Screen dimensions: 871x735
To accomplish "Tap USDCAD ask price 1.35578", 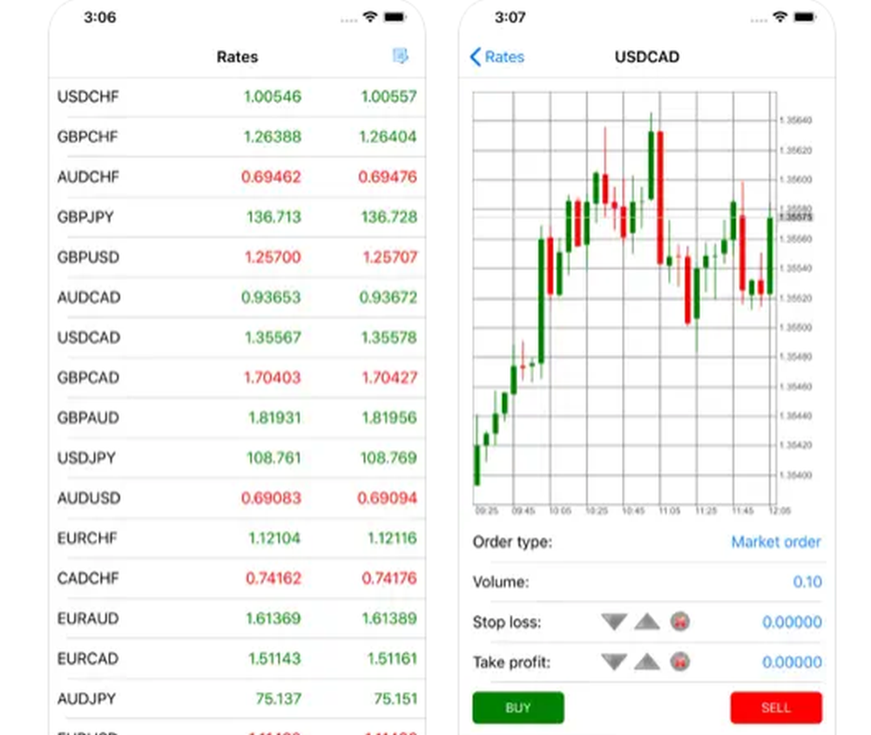I will (388, 337).
